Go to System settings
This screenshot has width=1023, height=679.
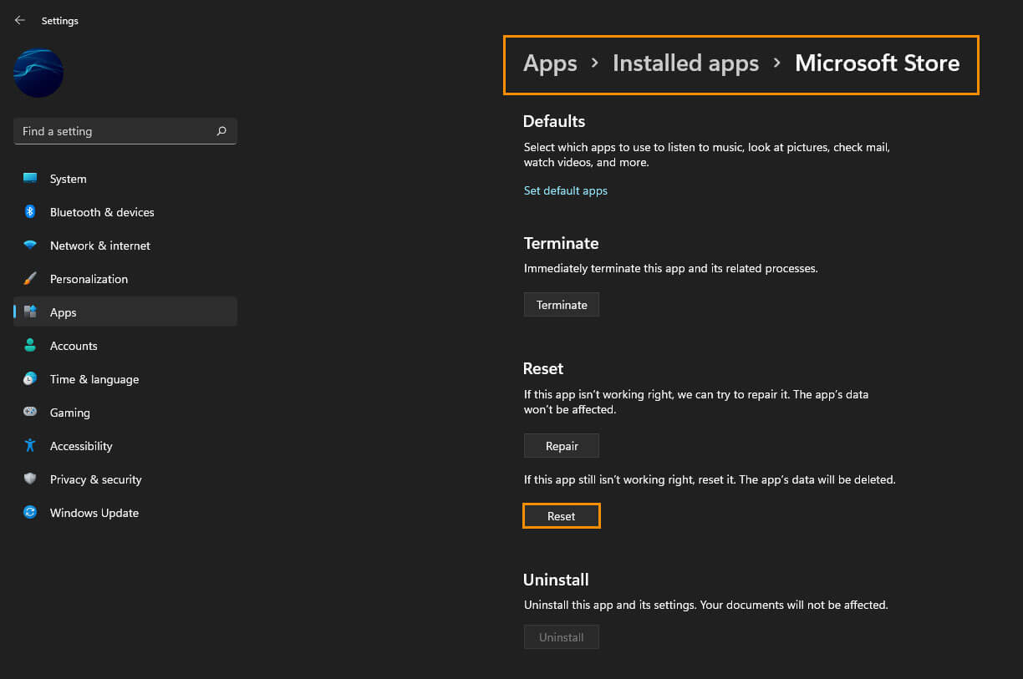pos(68,179)
